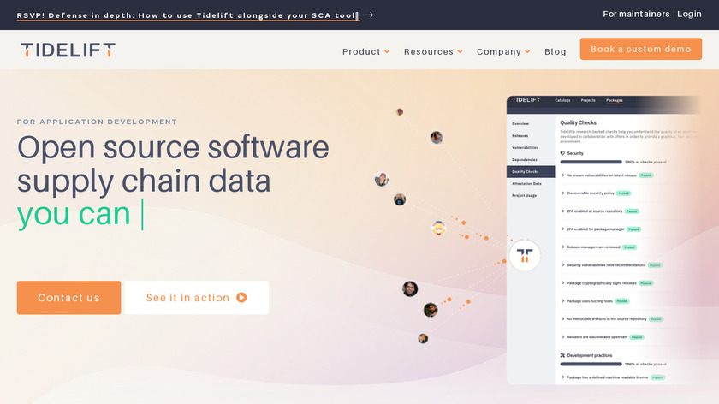The width and height of the screenshot is (719, 404).
Task: Click the arrow icon after the RSVP banner
Action: pos(369,15)
